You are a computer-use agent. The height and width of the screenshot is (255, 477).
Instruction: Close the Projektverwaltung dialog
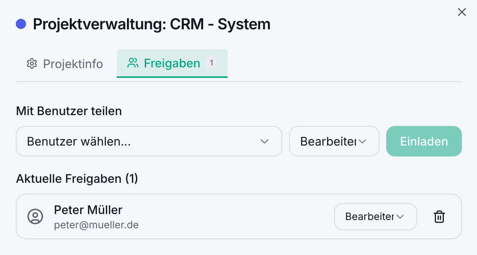coord(462,12)
